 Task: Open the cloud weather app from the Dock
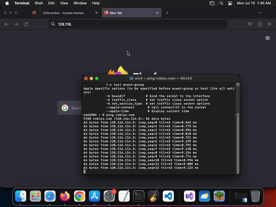[204, 196]
